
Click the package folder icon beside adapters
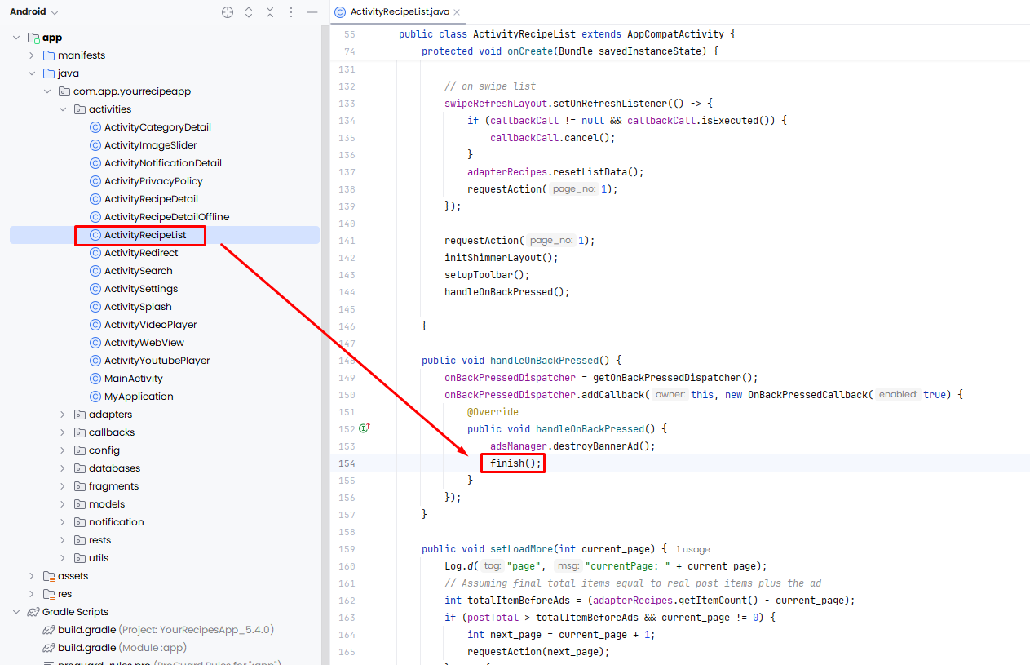(x=80, y=415)
